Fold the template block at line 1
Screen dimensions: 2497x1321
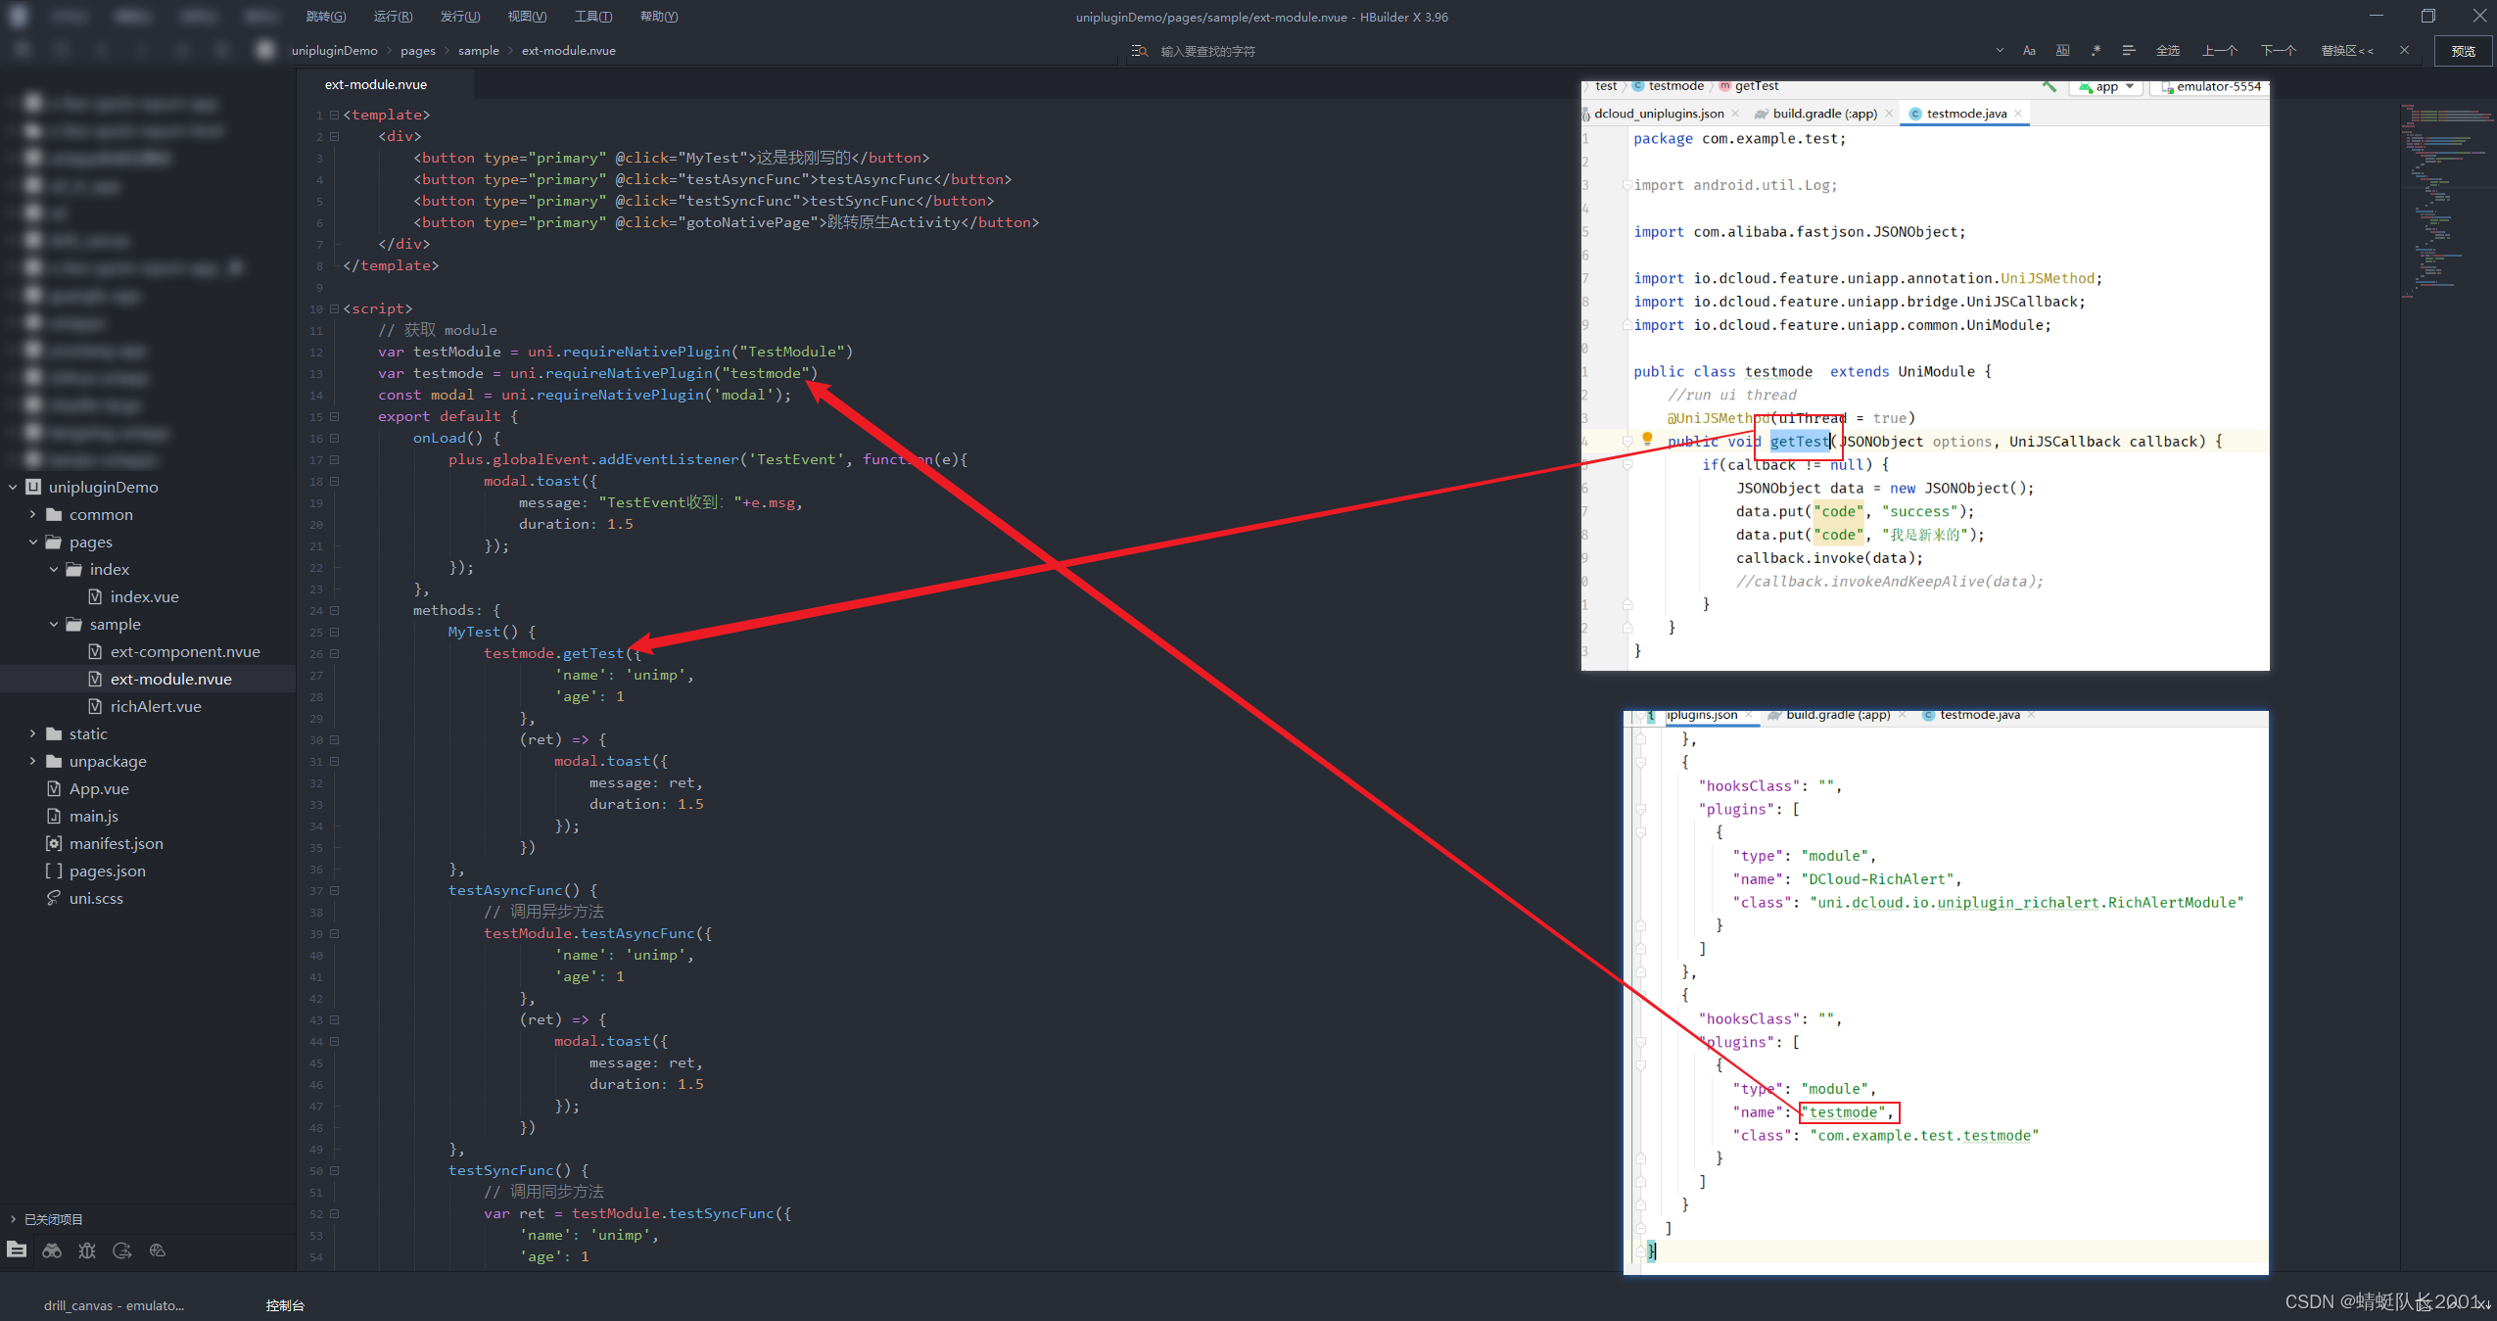(x=334, y=115)
